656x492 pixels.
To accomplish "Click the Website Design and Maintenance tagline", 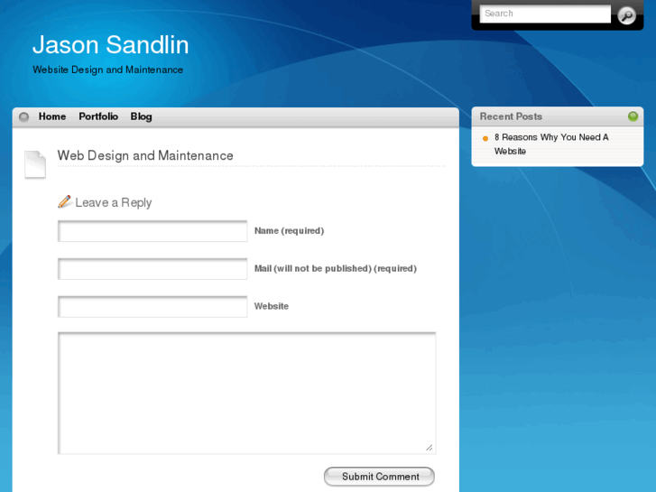I will 108,70.
